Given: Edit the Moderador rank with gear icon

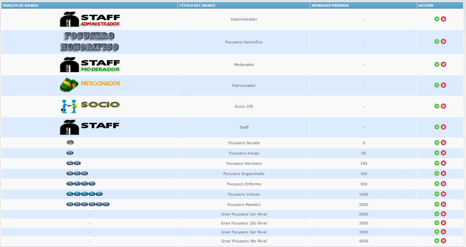Looking at the screenshot, I should [x=437, y=64].
